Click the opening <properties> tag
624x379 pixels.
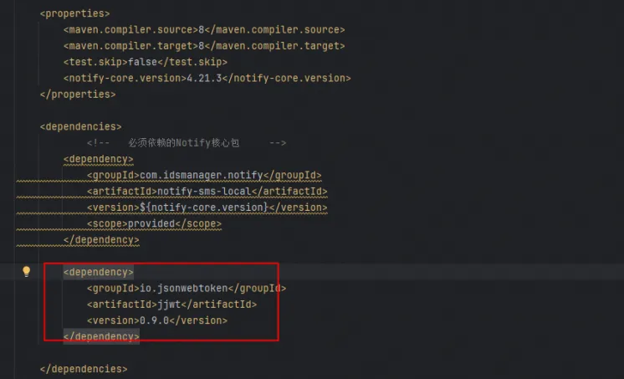coord(74,14)
